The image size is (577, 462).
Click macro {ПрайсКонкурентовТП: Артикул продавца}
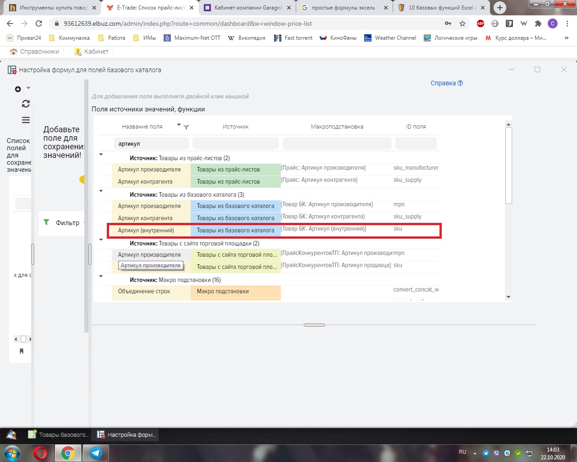[x=336, y=265]
